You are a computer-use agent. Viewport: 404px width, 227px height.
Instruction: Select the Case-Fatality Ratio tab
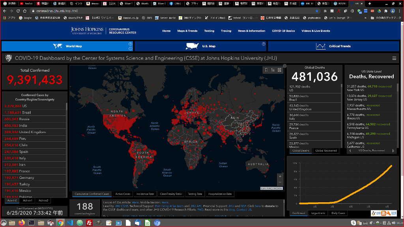[171, 194]
